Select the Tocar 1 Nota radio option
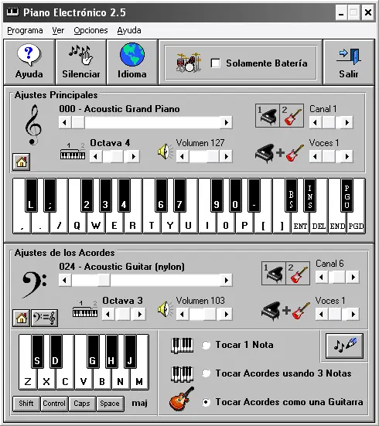Image resolution: width=379 pixels, height=426 pixels. [x=206, y=345]
